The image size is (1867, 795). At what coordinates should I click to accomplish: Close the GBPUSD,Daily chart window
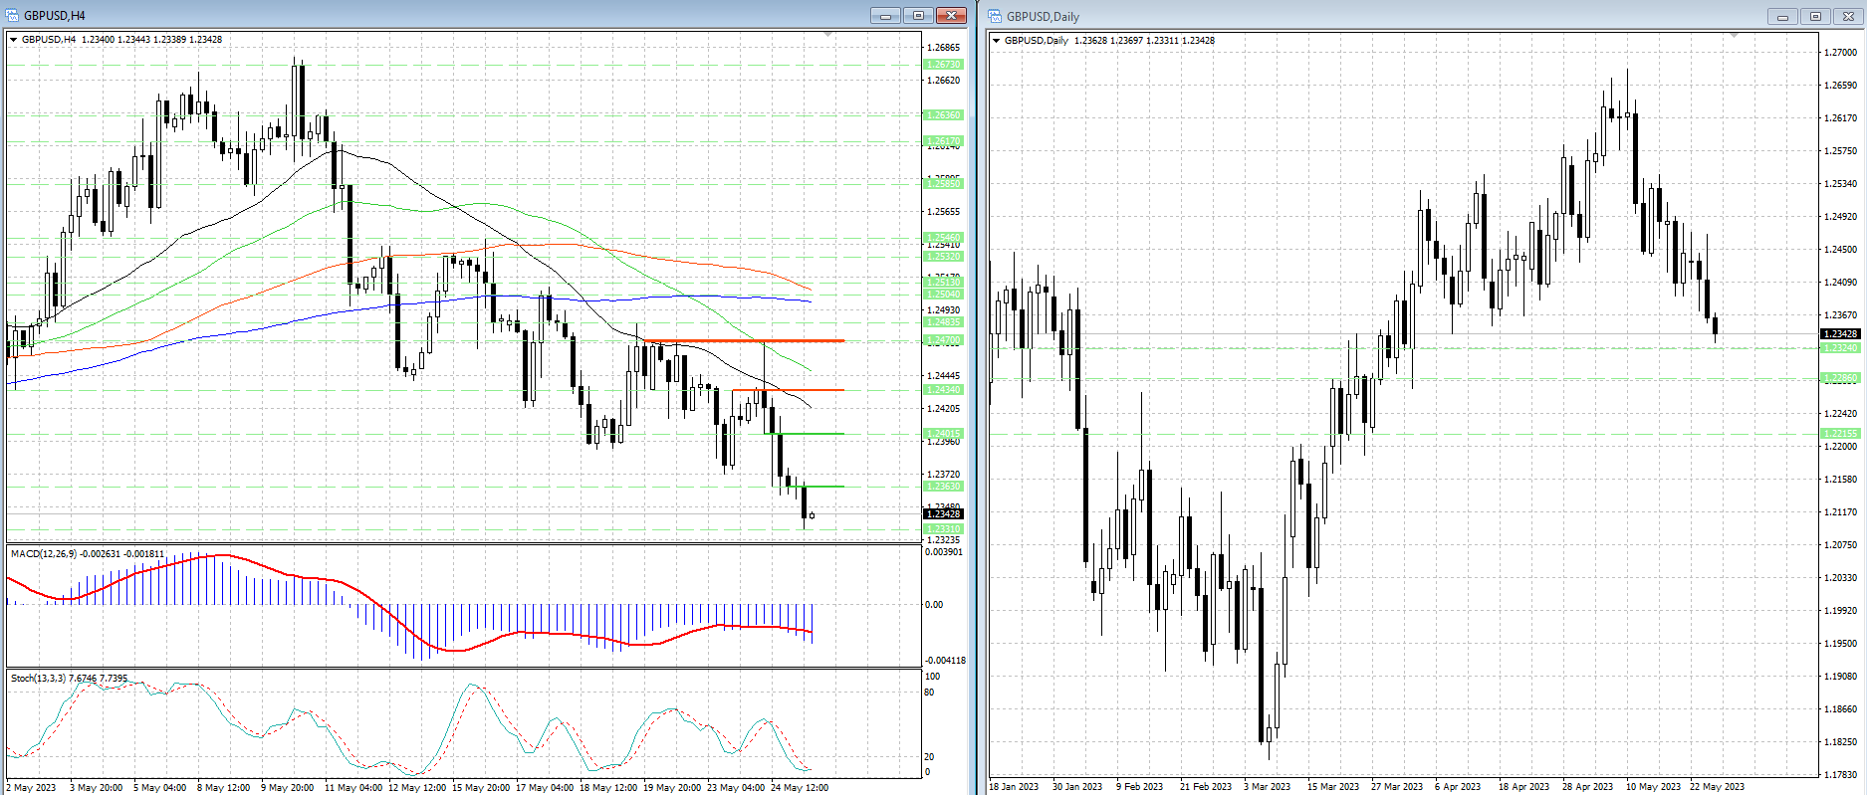[1848, 16]
